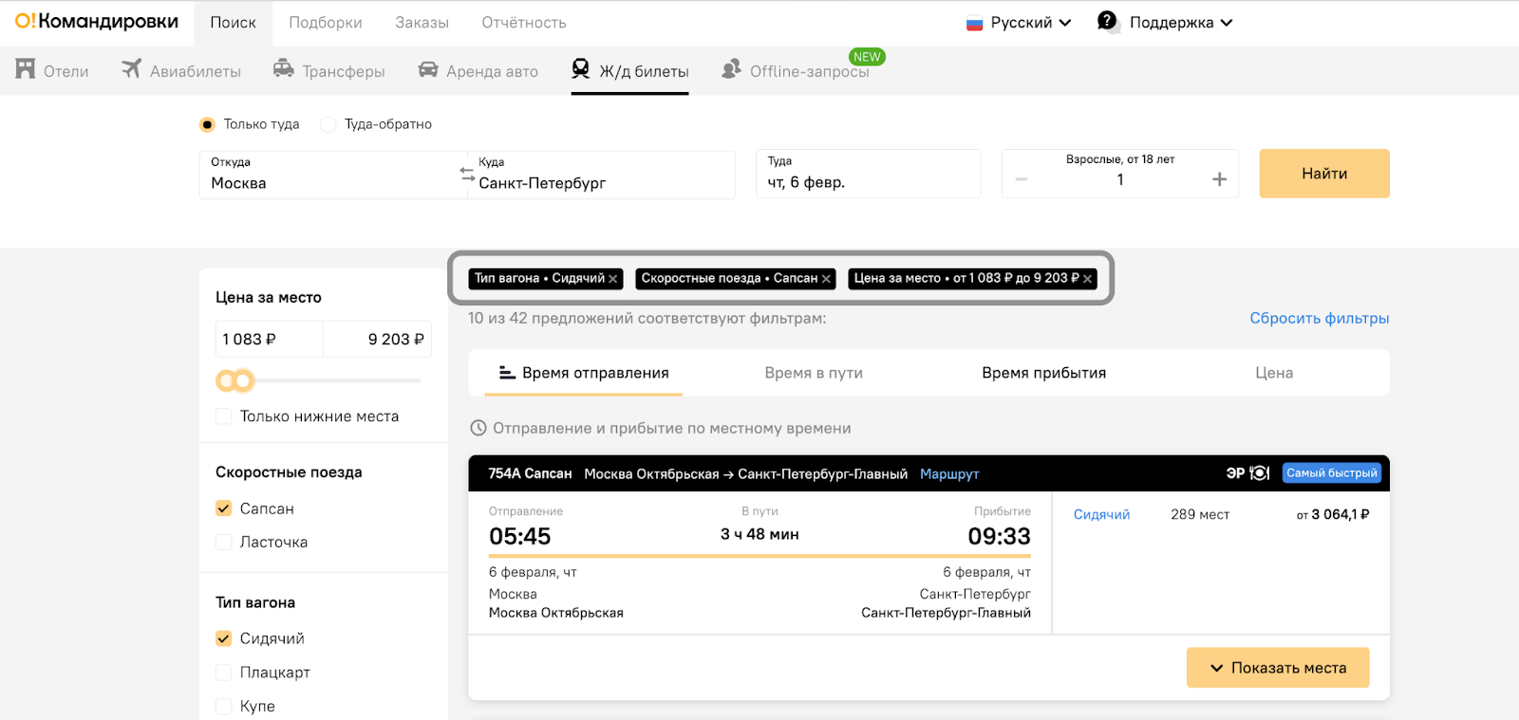Click the Найти search button
This screenshot has width=1519, height=720.
pos(1324,174)
